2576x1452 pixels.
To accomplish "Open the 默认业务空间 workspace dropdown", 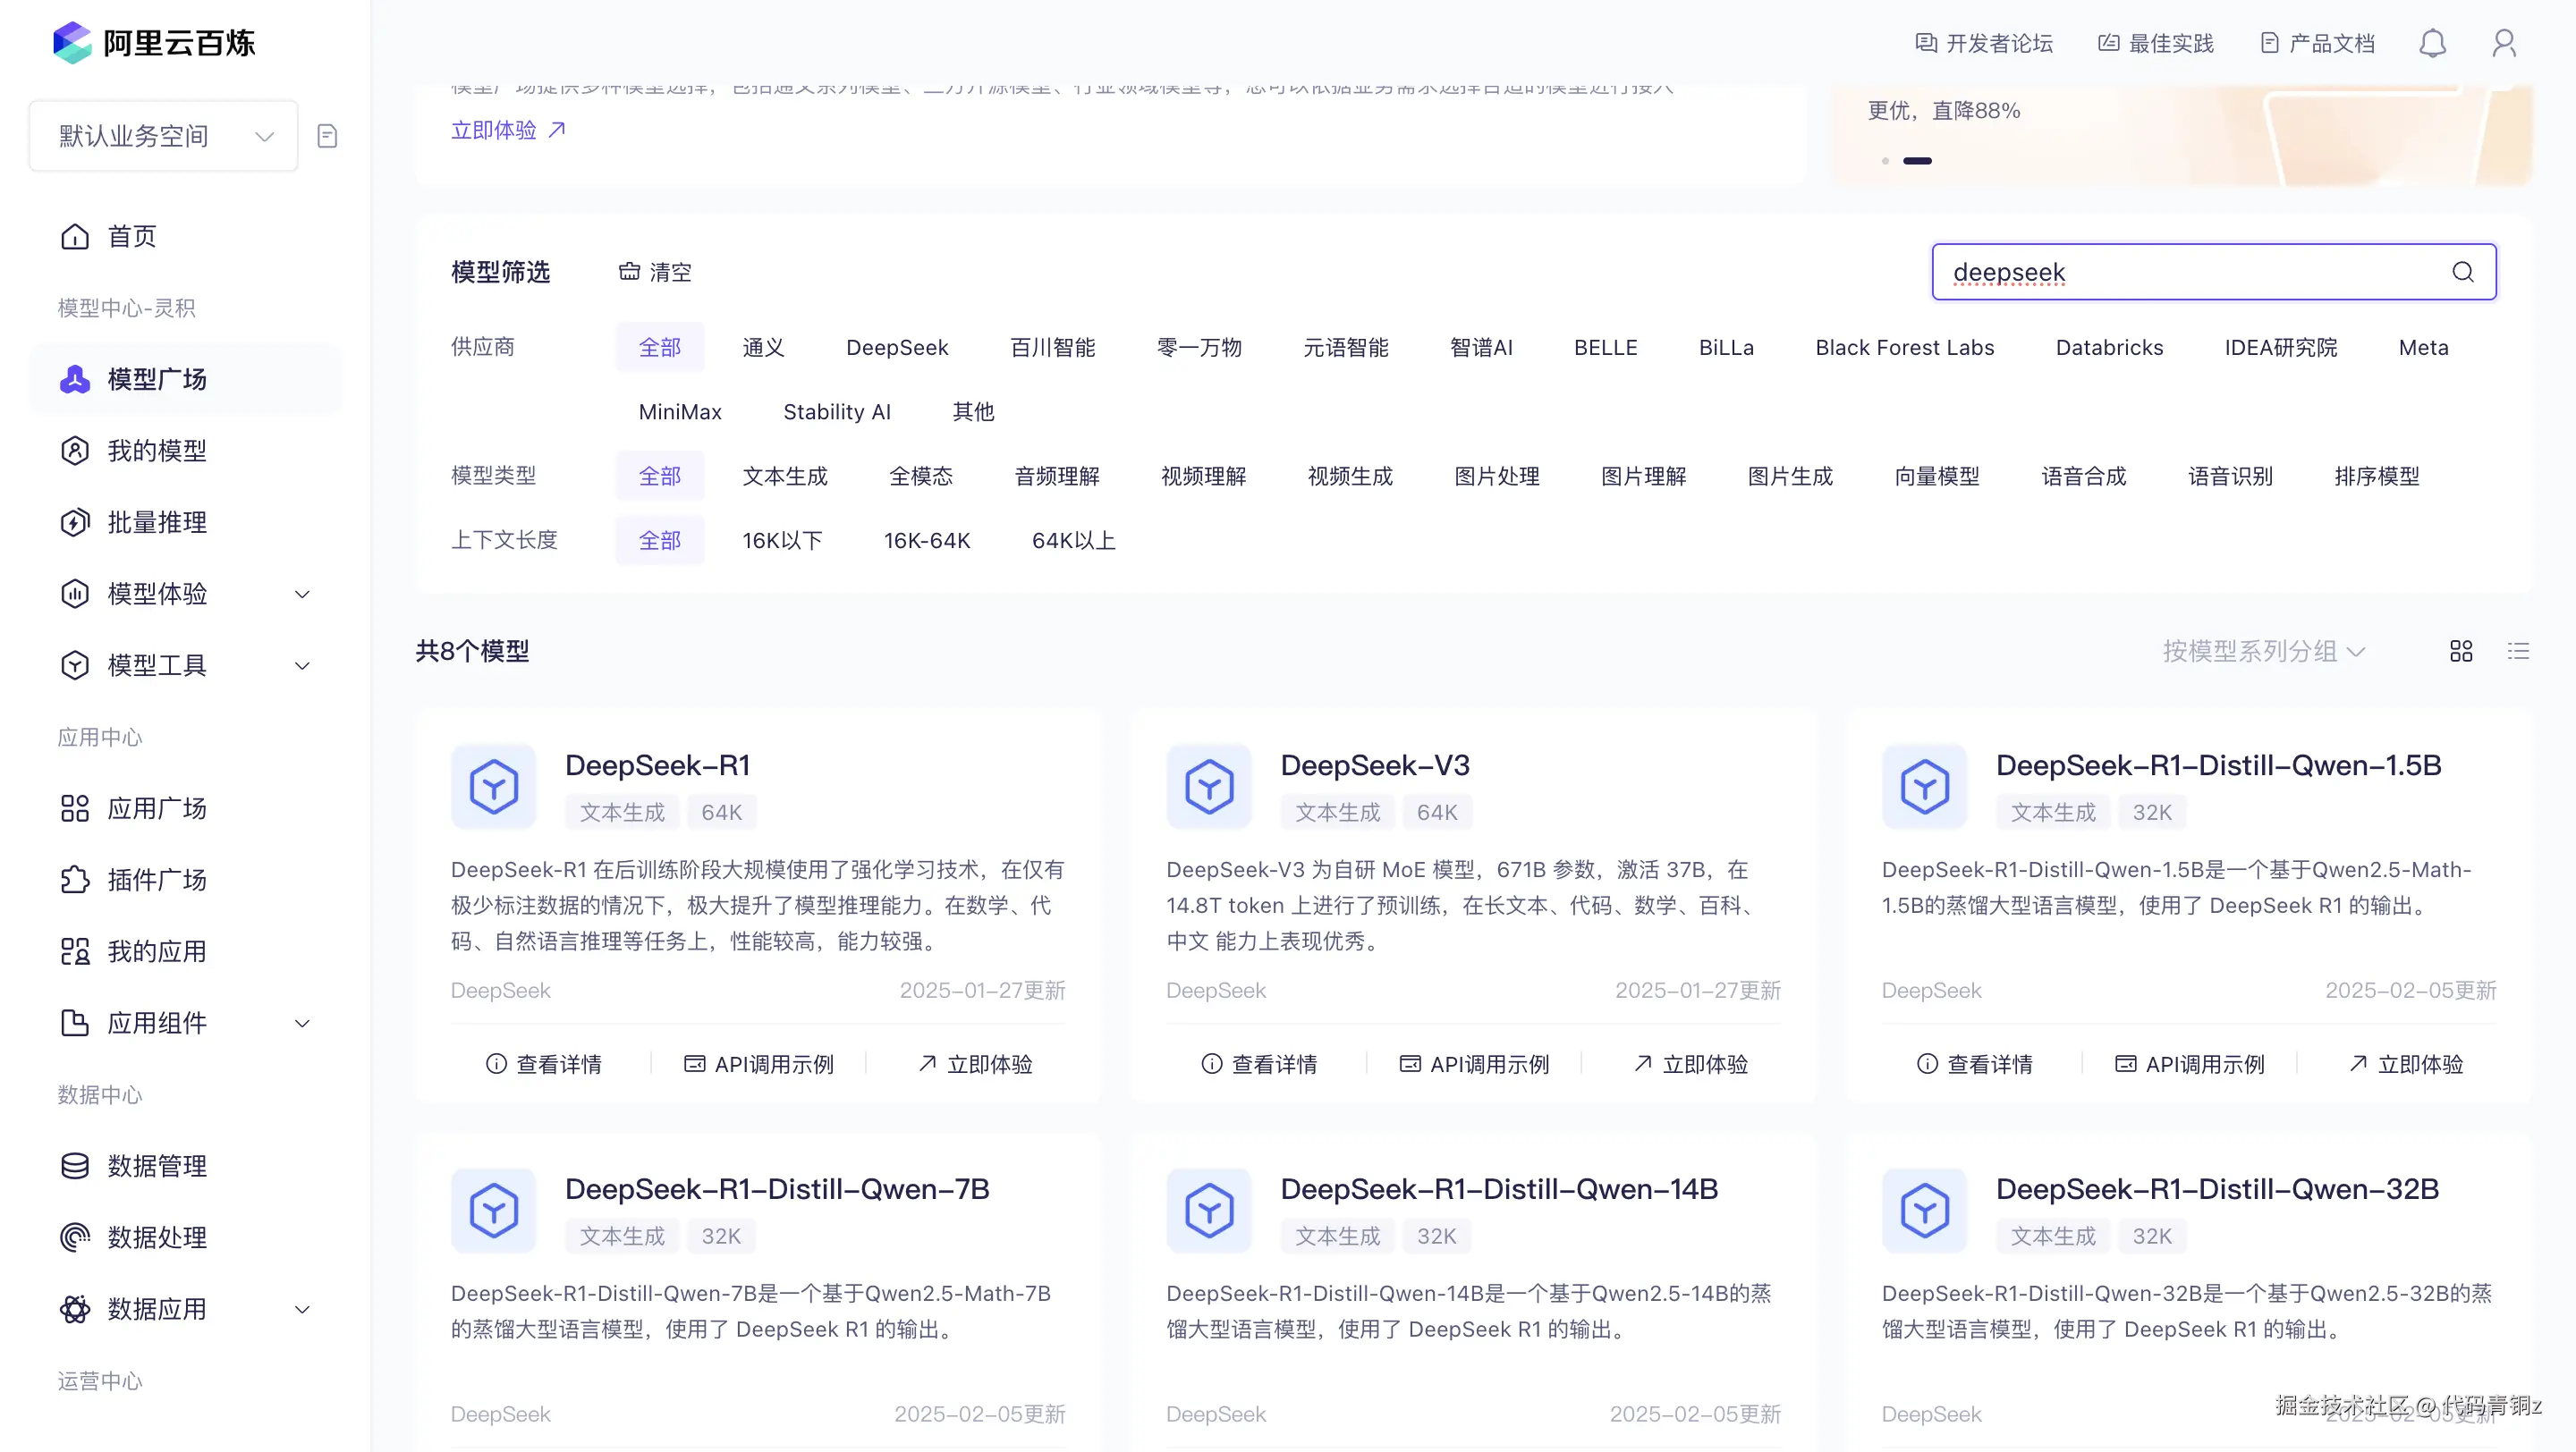I will coord(164,136).
